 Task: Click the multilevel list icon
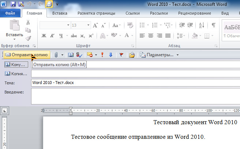pos(167,25)
